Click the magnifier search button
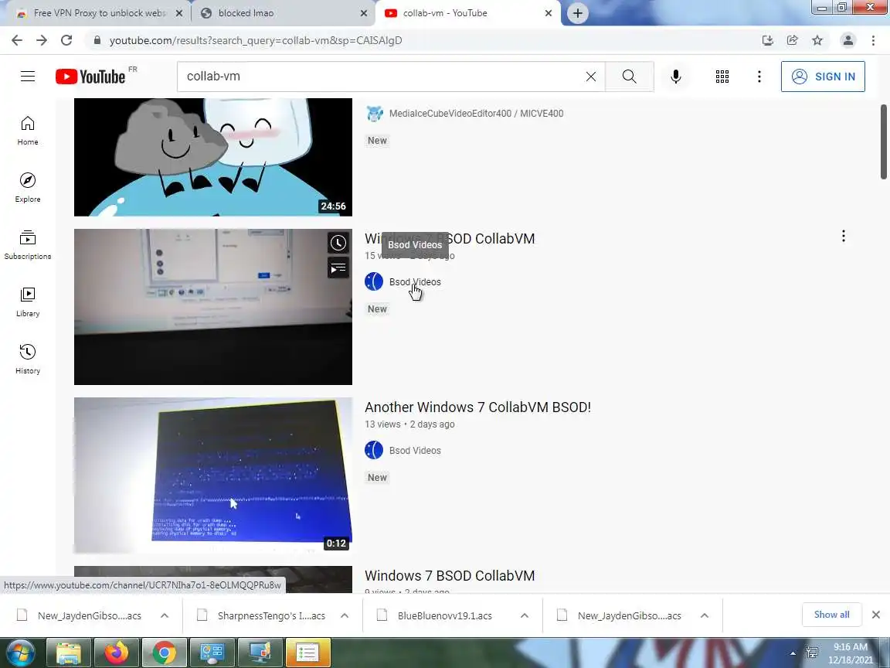Screen dimensions: 890x668 (629, 76)
